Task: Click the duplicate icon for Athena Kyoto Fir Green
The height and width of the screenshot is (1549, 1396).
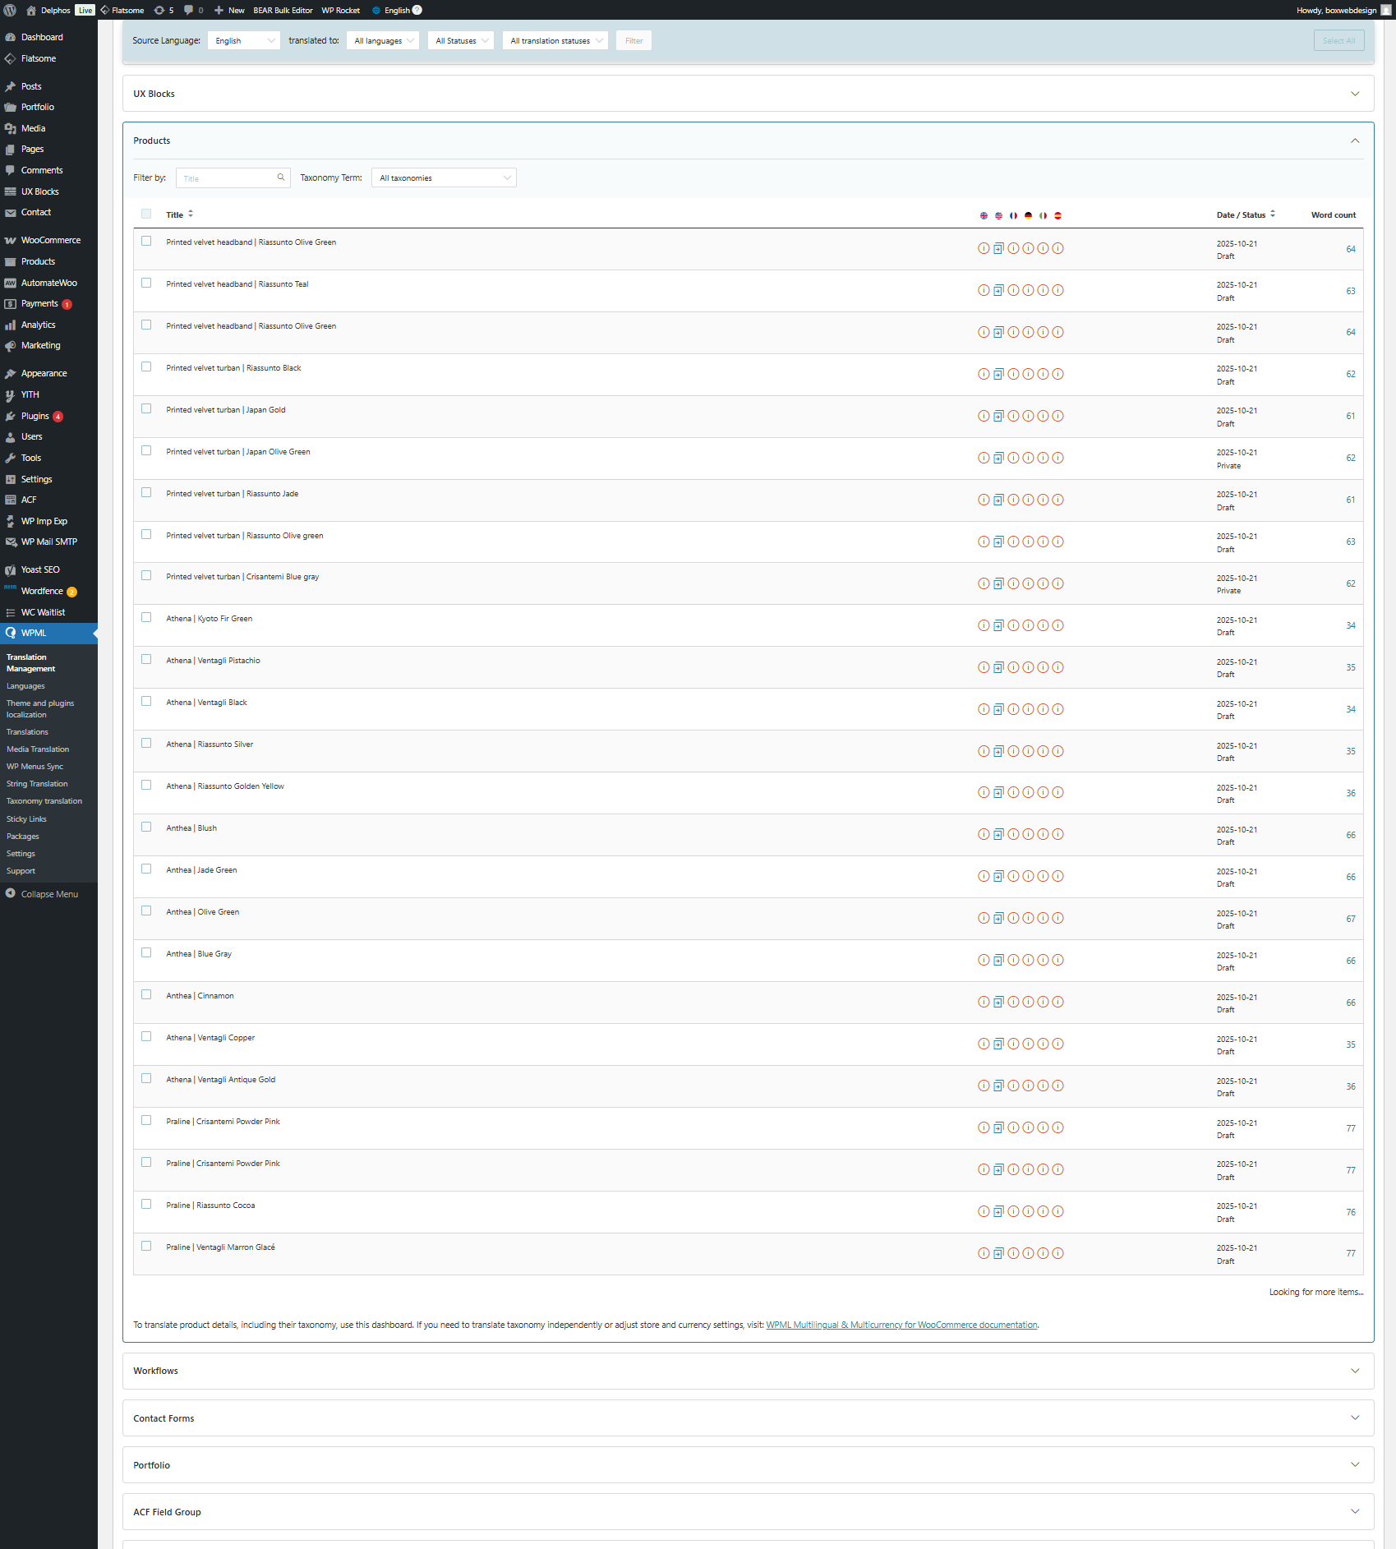Action: click(998, 625)
